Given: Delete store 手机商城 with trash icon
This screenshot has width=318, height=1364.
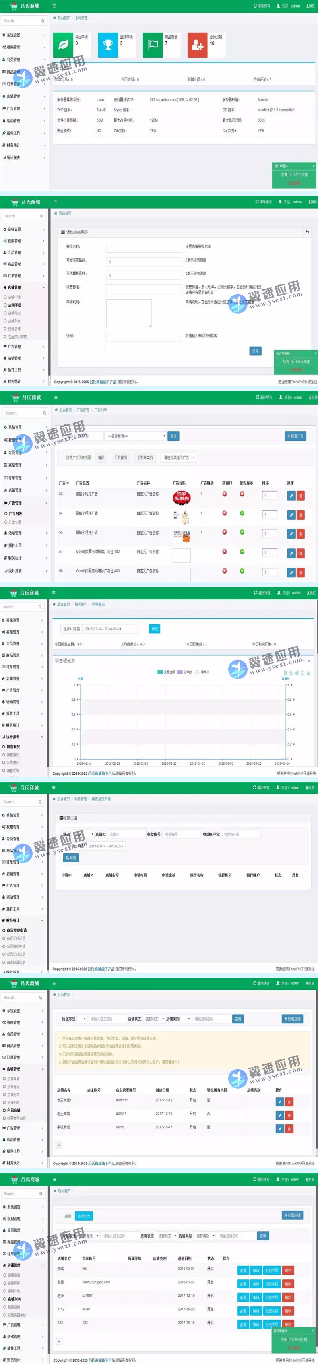Looking at the screenshot, I should (289, 1128).
